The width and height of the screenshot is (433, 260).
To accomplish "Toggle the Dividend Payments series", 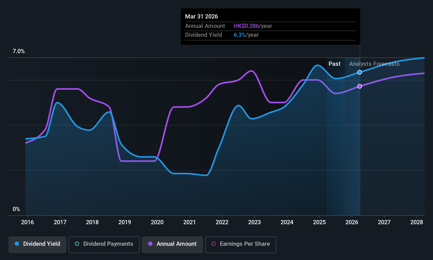I will [x=104, y=244].
